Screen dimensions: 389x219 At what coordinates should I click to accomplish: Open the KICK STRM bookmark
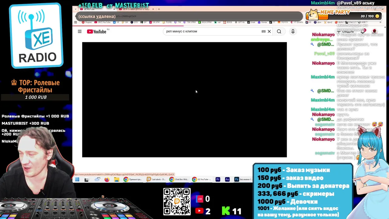tap(205, 22)
